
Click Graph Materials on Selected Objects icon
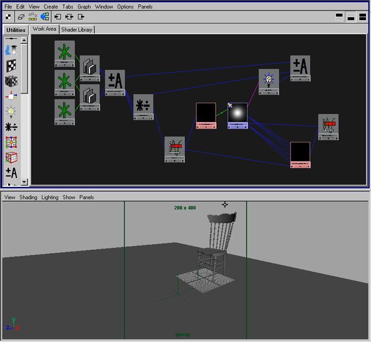click(x=45, y=16)
